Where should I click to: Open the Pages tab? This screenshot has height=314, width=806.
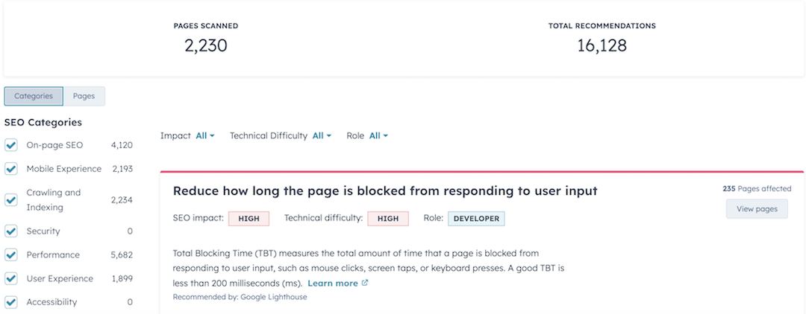[x=84, y=96]
